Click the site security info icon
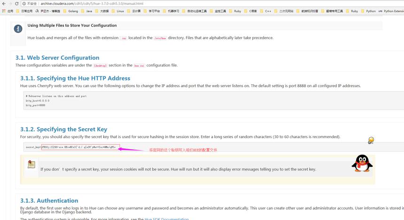 pos(24,4)
